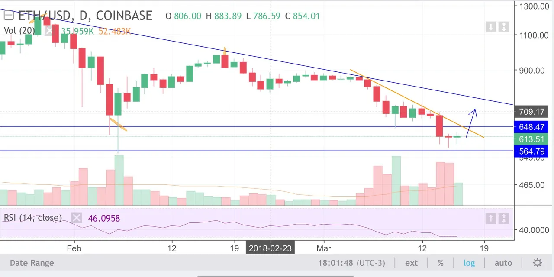Click the Feb label on the time axis
Image resolution: width=554 pixels, height=277 pixels.
pyautogui.click(x=74, y=248)
